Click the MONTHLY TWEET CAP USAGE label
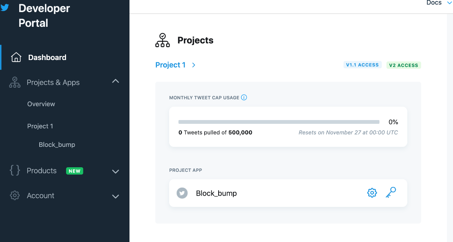Screen dimensions: 453x242 point(204,98)
